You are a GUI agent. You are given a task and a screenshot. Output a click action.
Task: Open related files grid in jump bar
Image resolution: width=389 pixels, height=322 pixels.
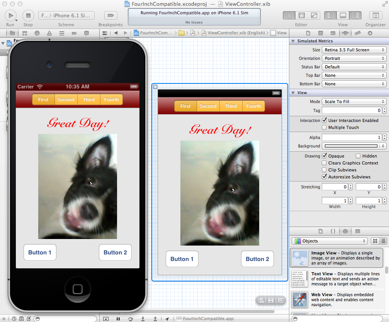[105, 33]
